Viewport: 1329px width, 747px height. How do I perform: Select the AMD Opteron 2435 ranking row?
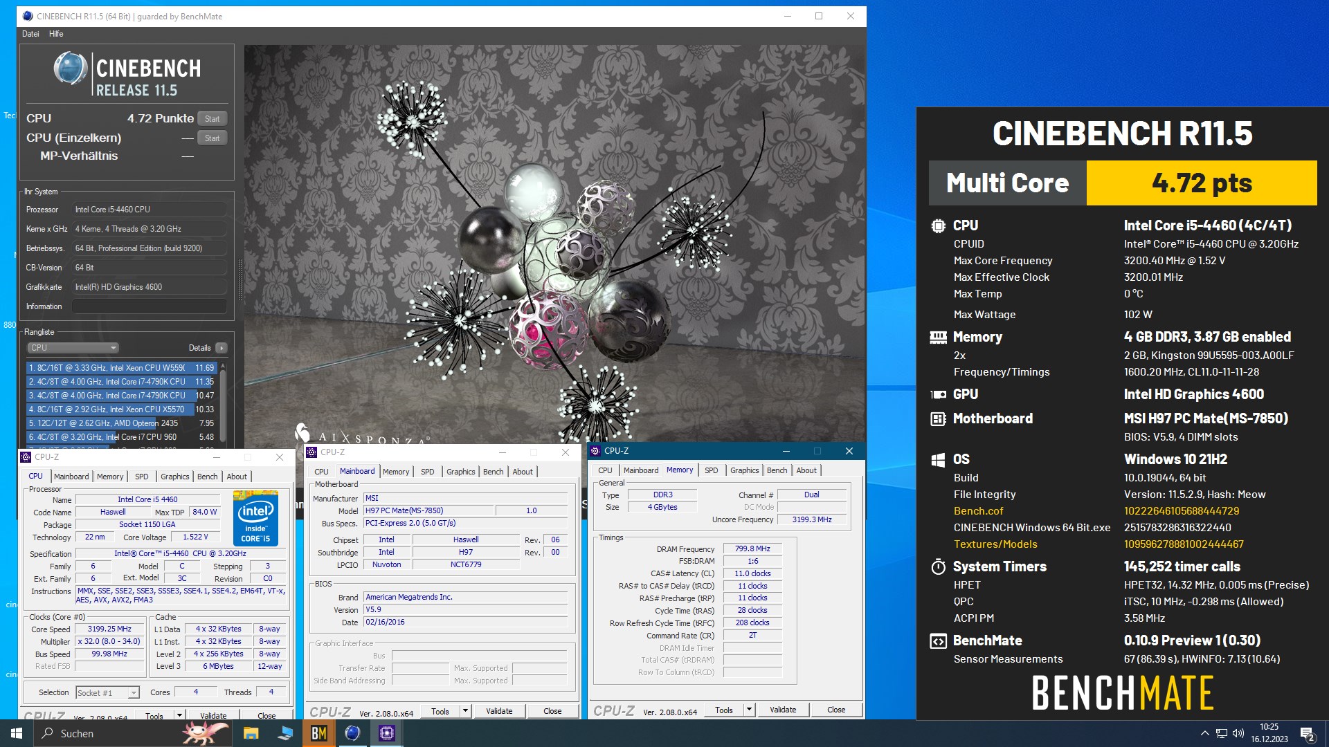[x=121, y=423]
